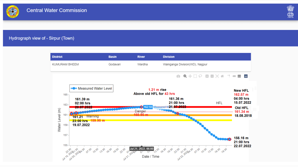298x167 pixels.
Task: Click the River column header
Action: click(141, 57)
